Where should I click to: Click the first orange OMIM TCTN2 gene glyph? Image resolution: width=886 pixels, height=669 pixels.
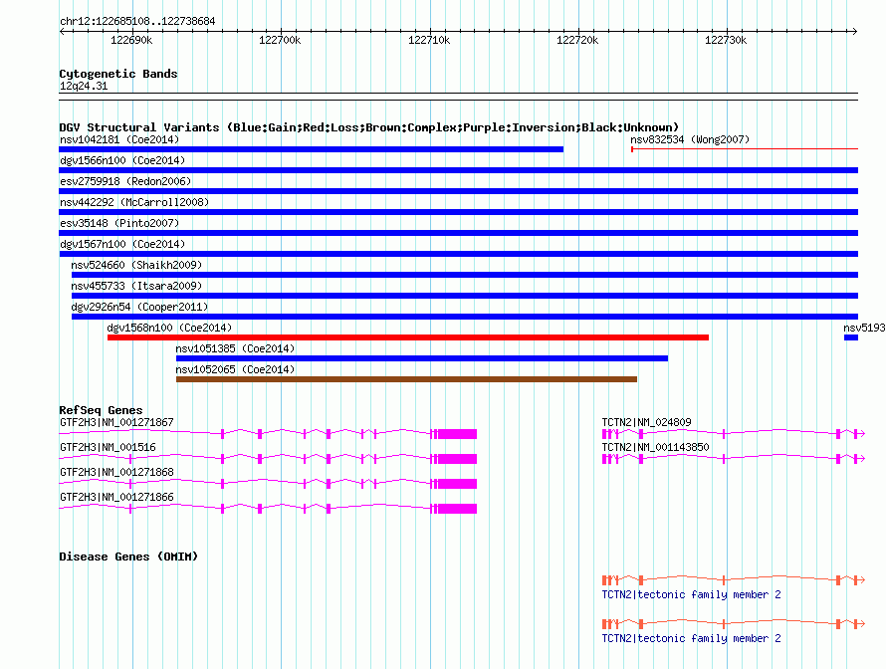click(734, 579)
